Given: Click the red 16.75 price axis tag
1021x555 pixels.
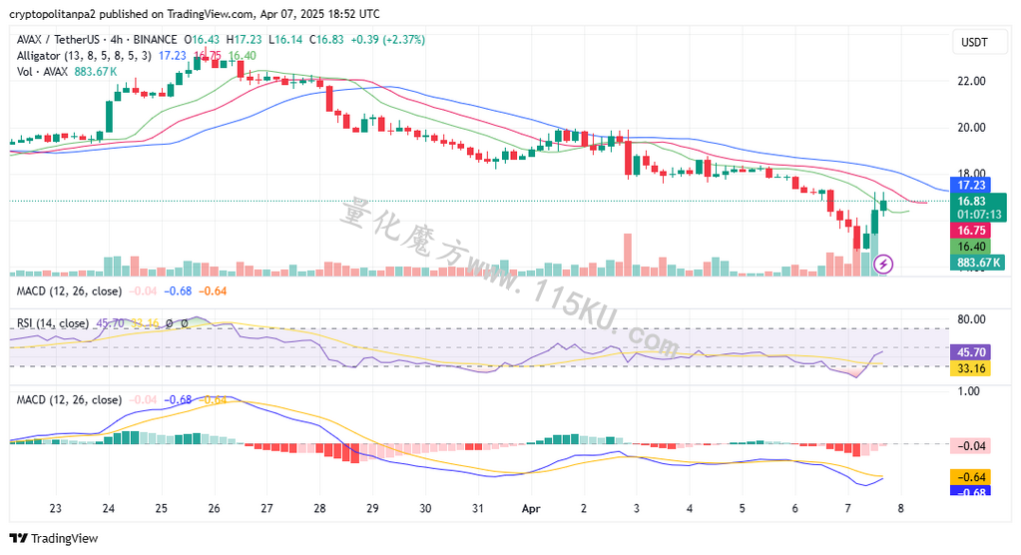Looking at the screenshot, I should tap(971, 231).
